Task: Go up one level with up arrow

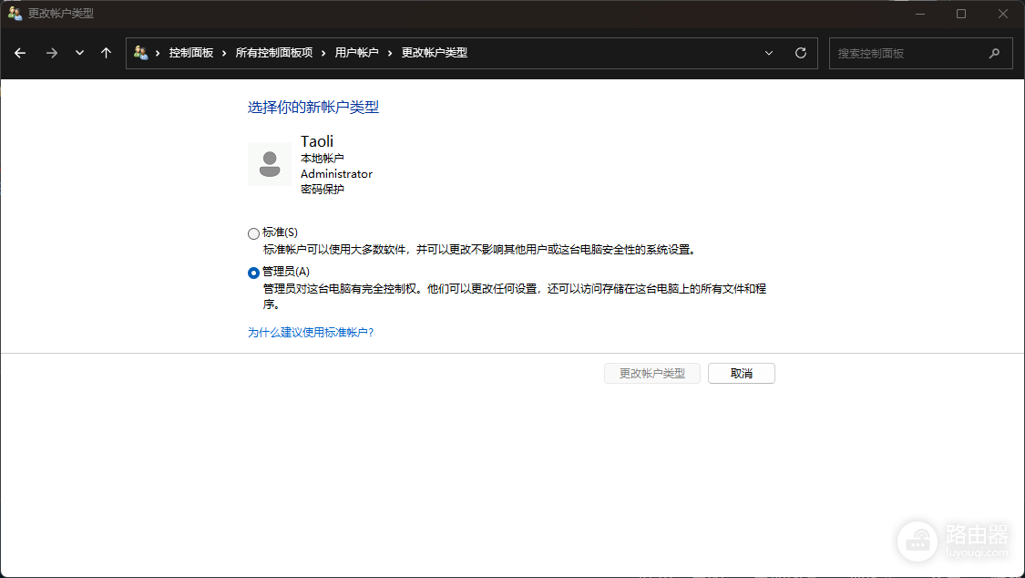Action: click(106, 53)
